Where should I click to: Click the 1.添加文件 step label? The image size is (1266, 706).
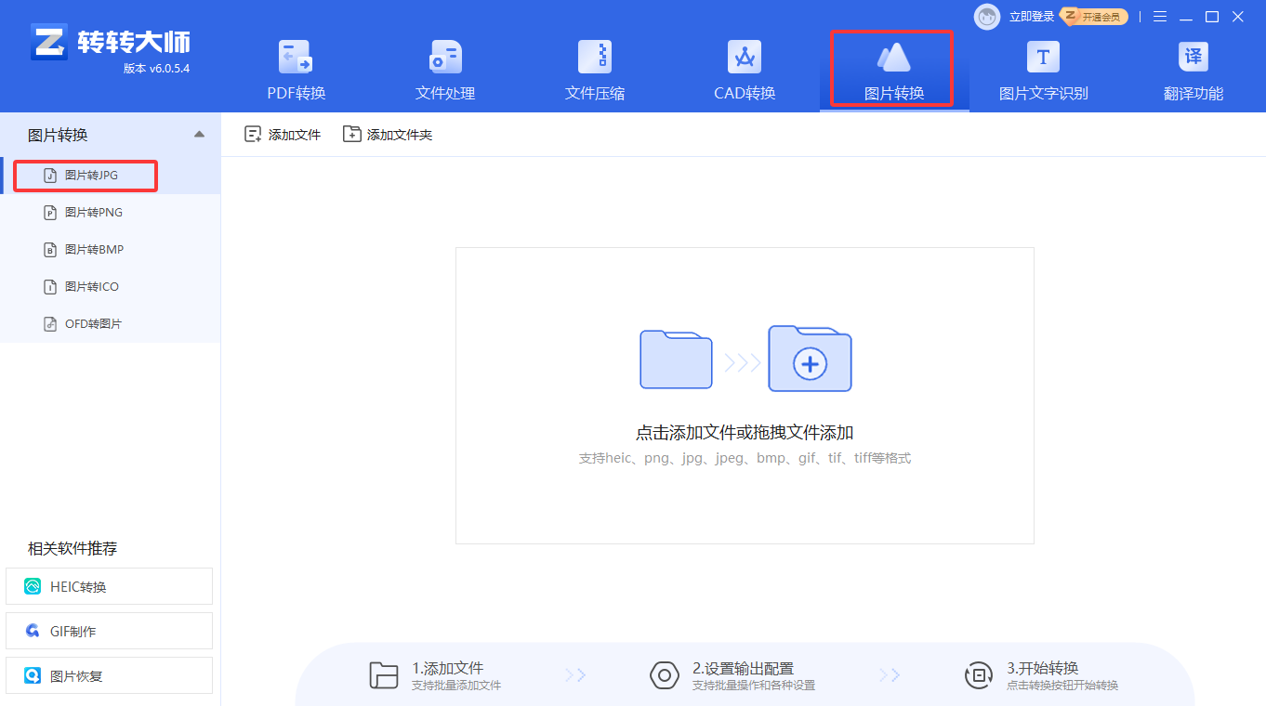click(x=448, y=668)
